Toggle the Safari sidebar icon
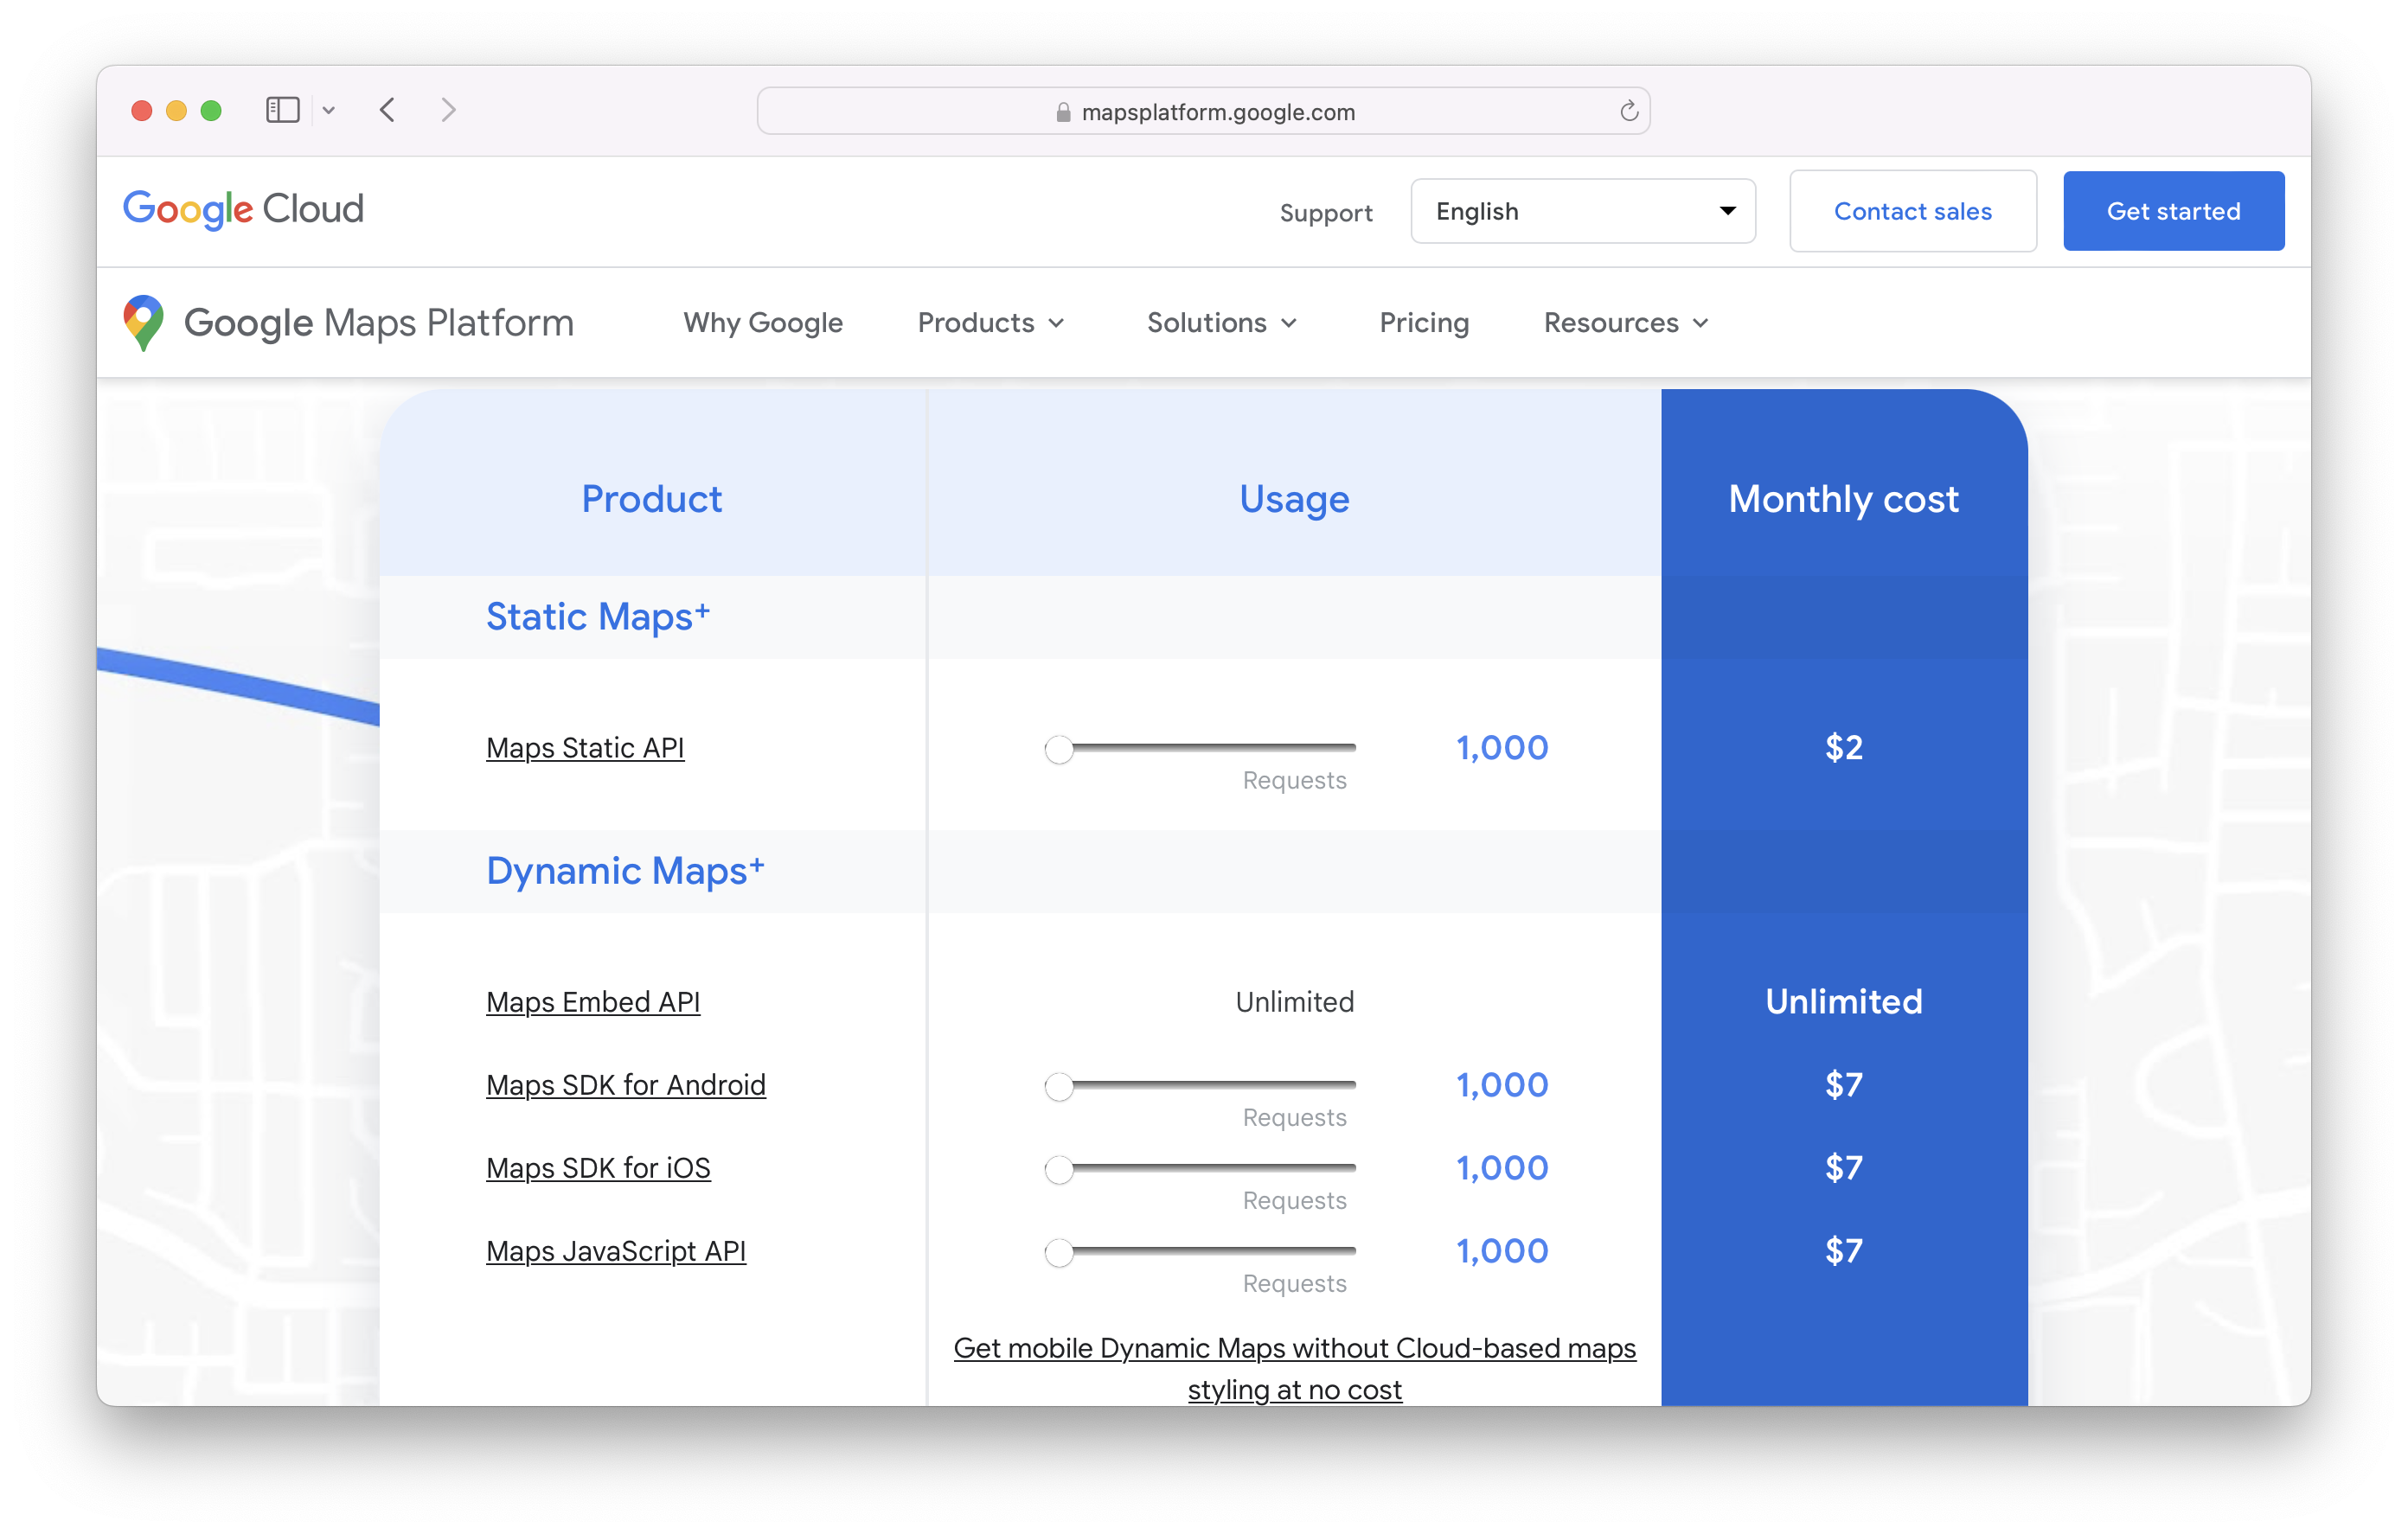Viewport: 2408px width, 1534px height. (283, 110)
